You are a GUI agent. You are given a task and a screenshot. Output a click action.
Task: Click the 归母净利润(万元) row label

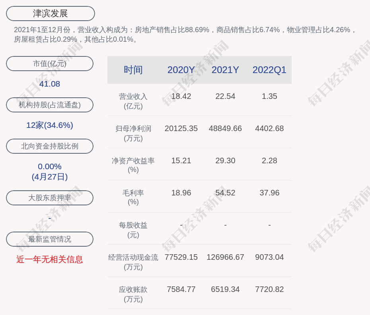point(133,133)
